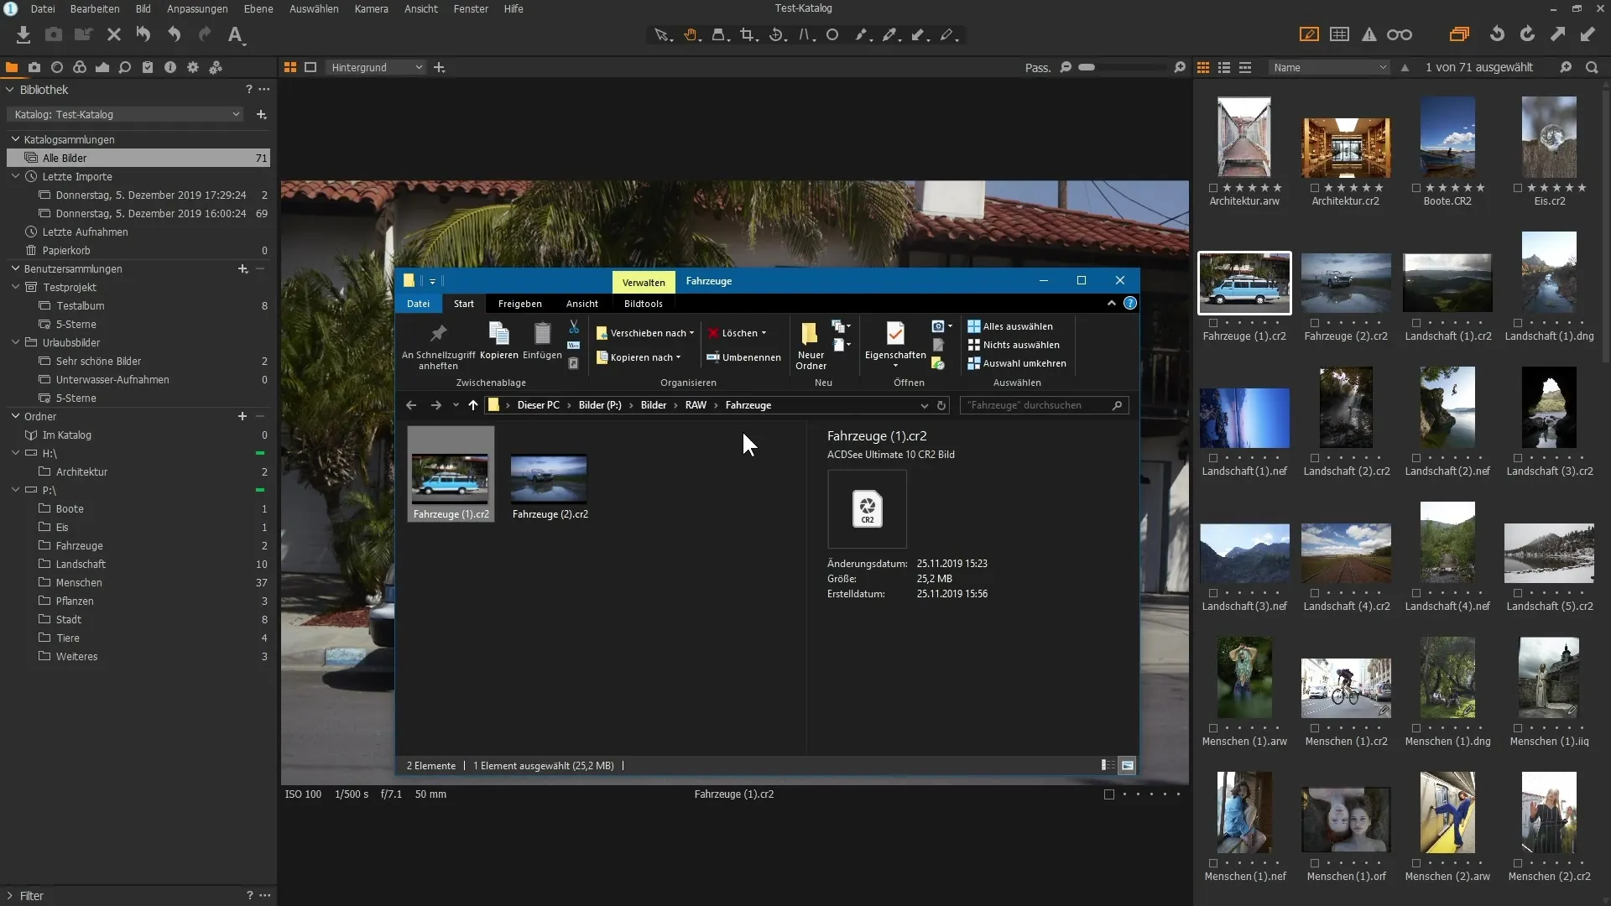Screen dimensions: 1611x906
Task: Open the Katalog: Test-Katalog dropdown
Action: point(128,114)
